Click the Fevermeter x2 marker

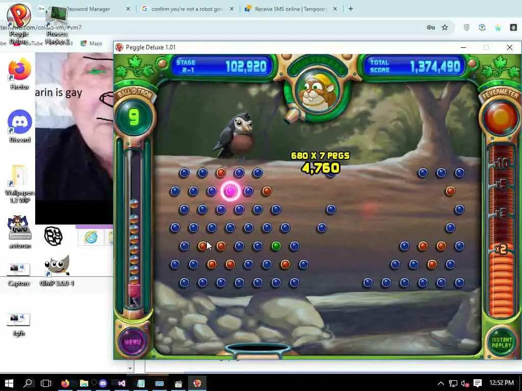click(x=501, y=248)
